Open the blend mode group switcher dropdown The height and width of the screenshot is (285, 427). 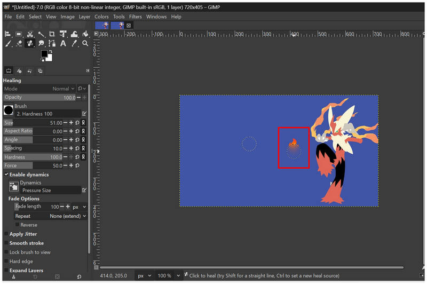pos(82,89)
